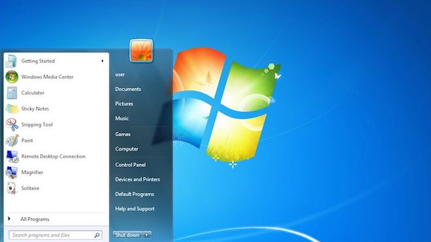Select the Getting Started text label
This screenshot has height=242, width=431.
point(38,61)
